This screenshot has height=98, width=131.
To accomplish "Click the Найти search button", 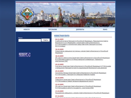I will (x=46, y=40).
